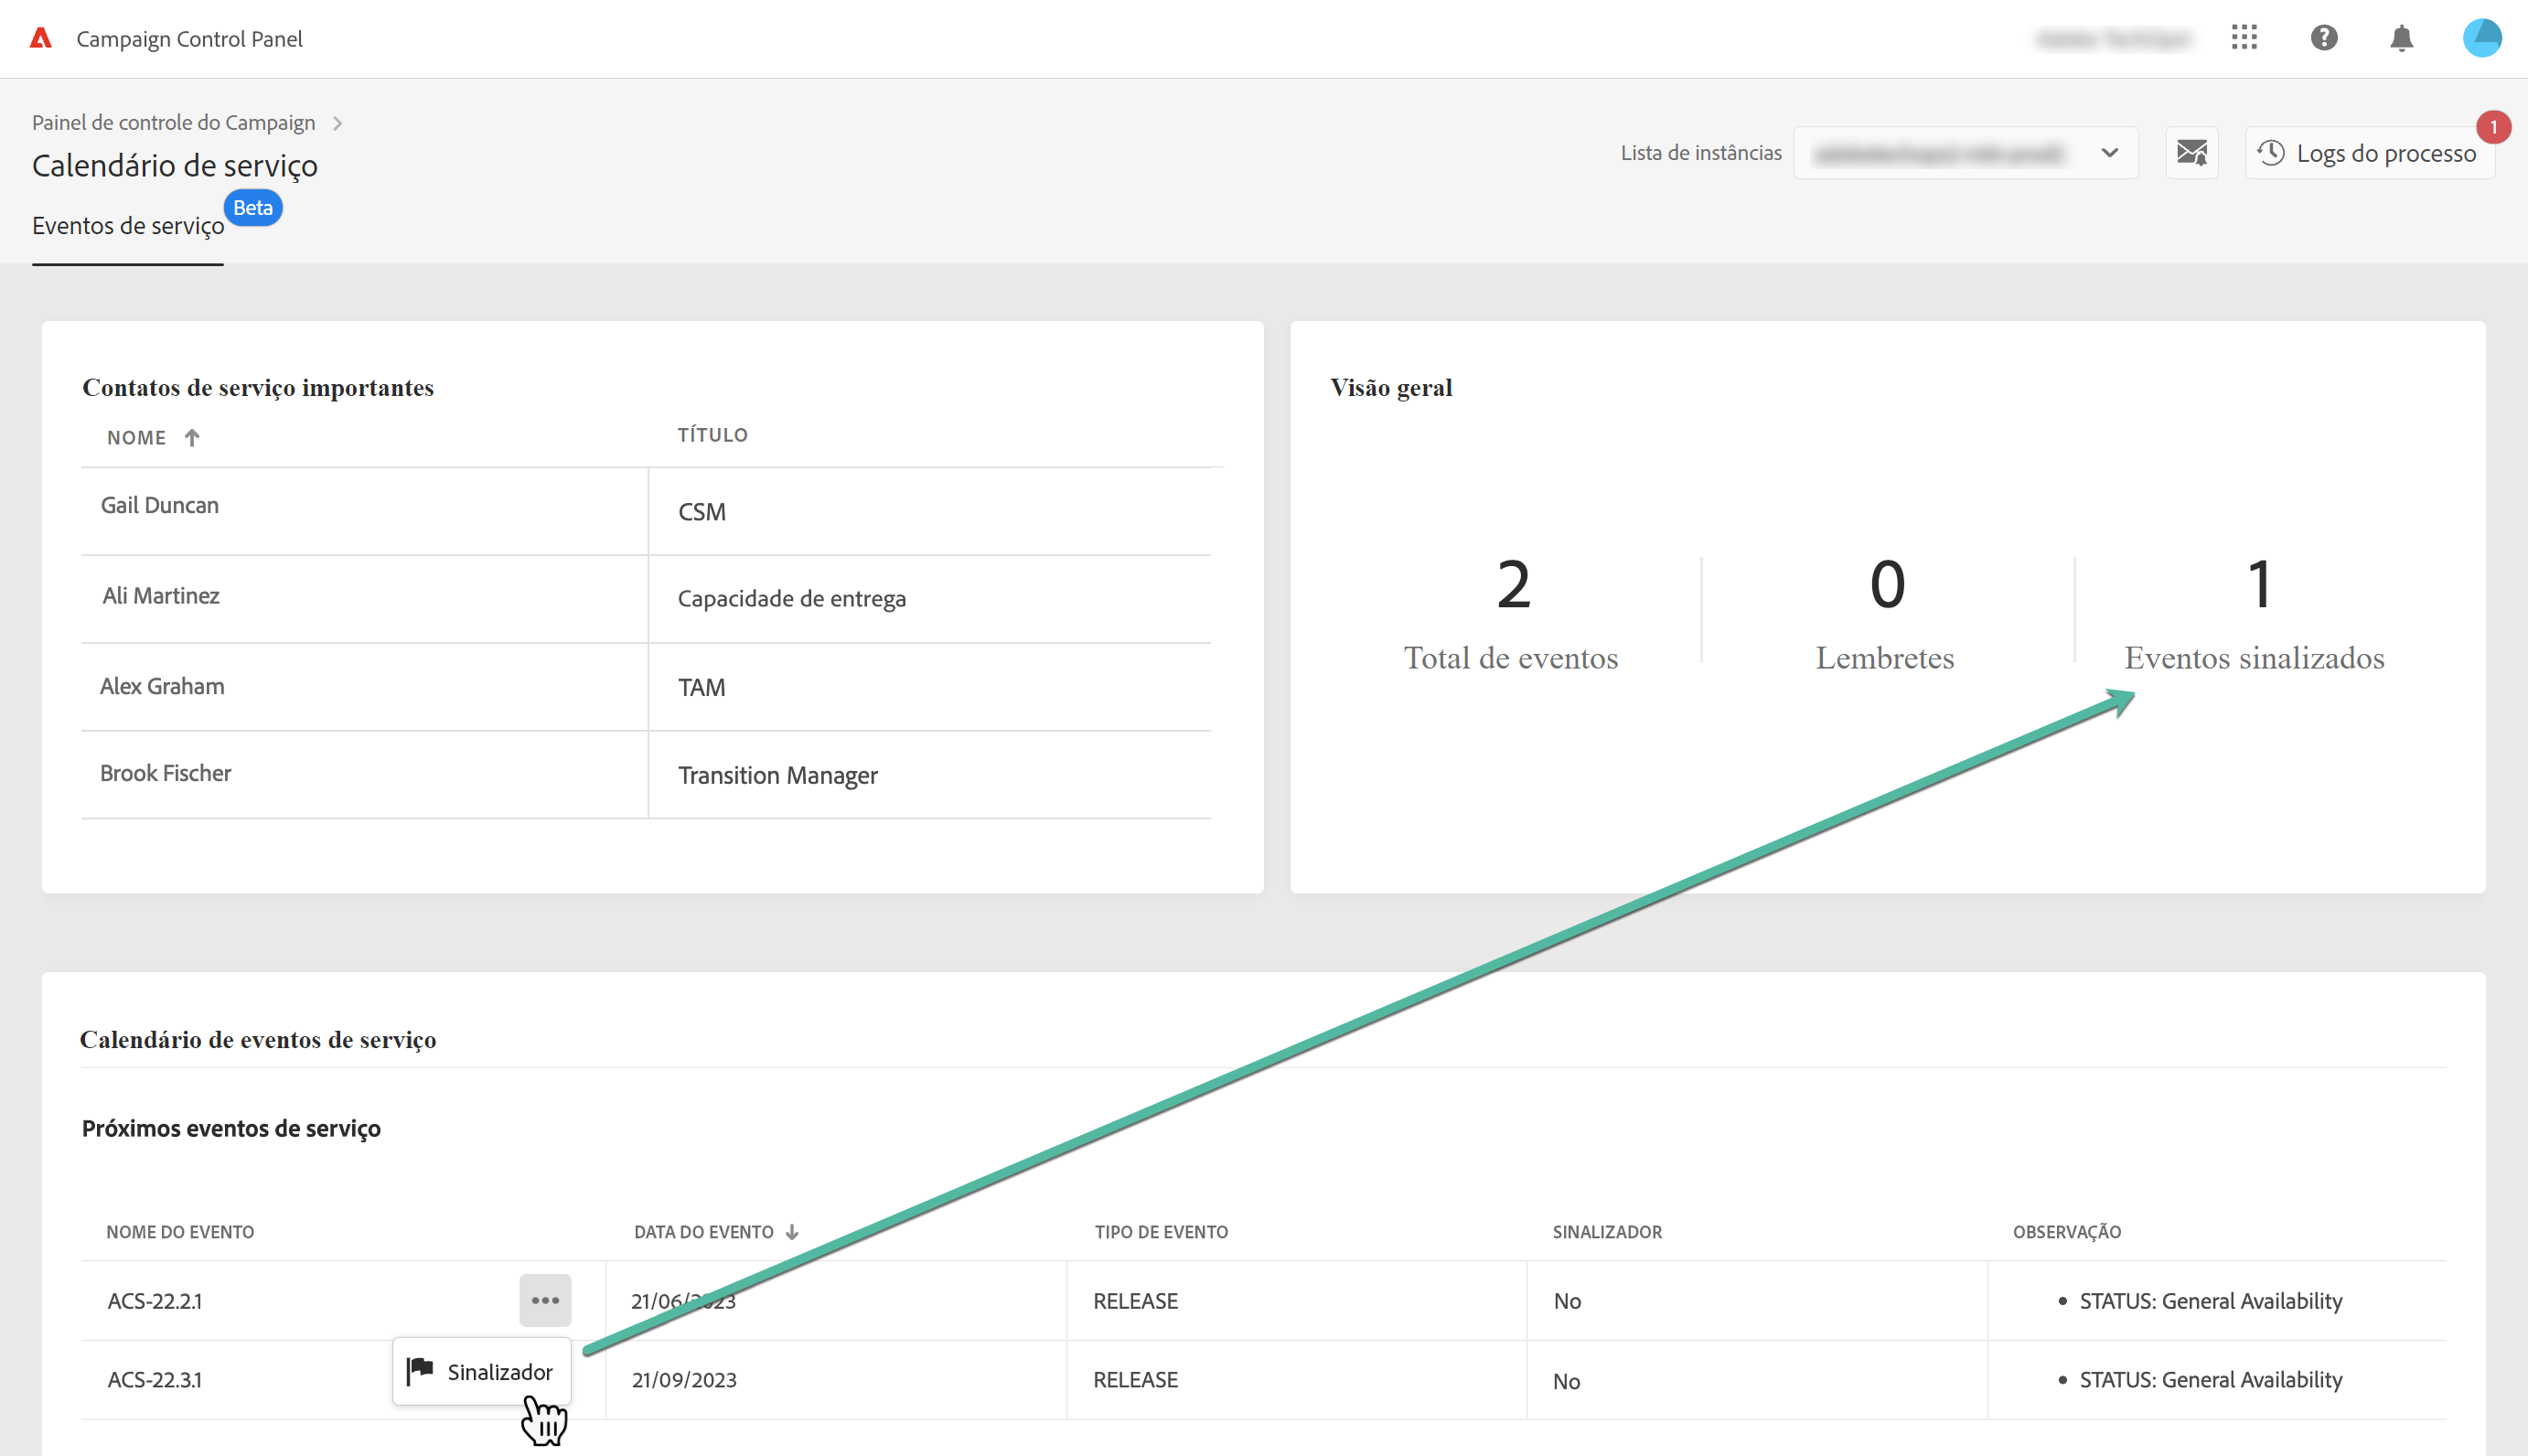Click the red notification badge on Logs
The height and width of the screenshot is (1456, 2528).
tap(2493, 127)
